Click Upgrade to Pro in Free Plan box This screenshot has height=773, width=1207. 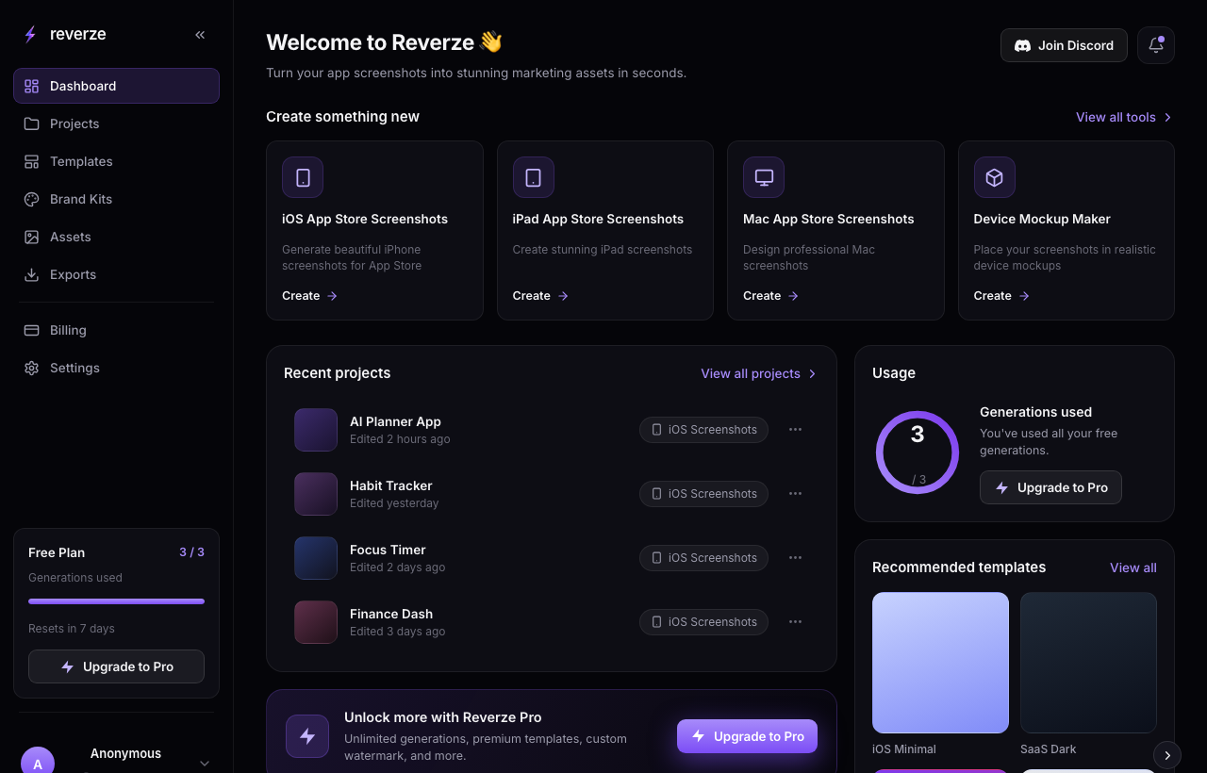116,666
